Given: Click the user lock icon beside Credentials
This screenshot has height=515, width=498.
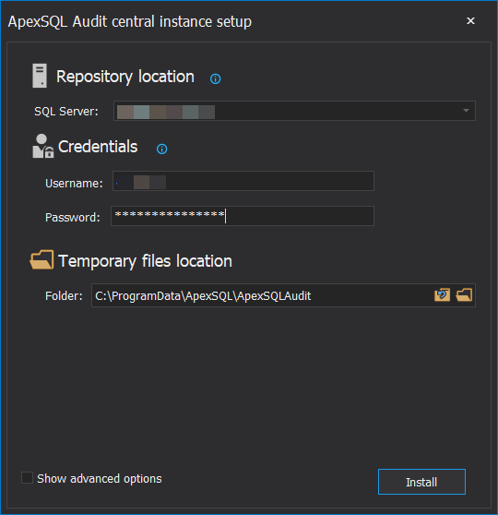Looking at the screenshot, I should click(x=42, y=146).
